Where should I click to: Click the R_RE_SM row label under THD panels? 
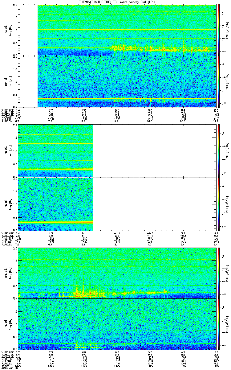pyautogui.click(x=6, y=245)
